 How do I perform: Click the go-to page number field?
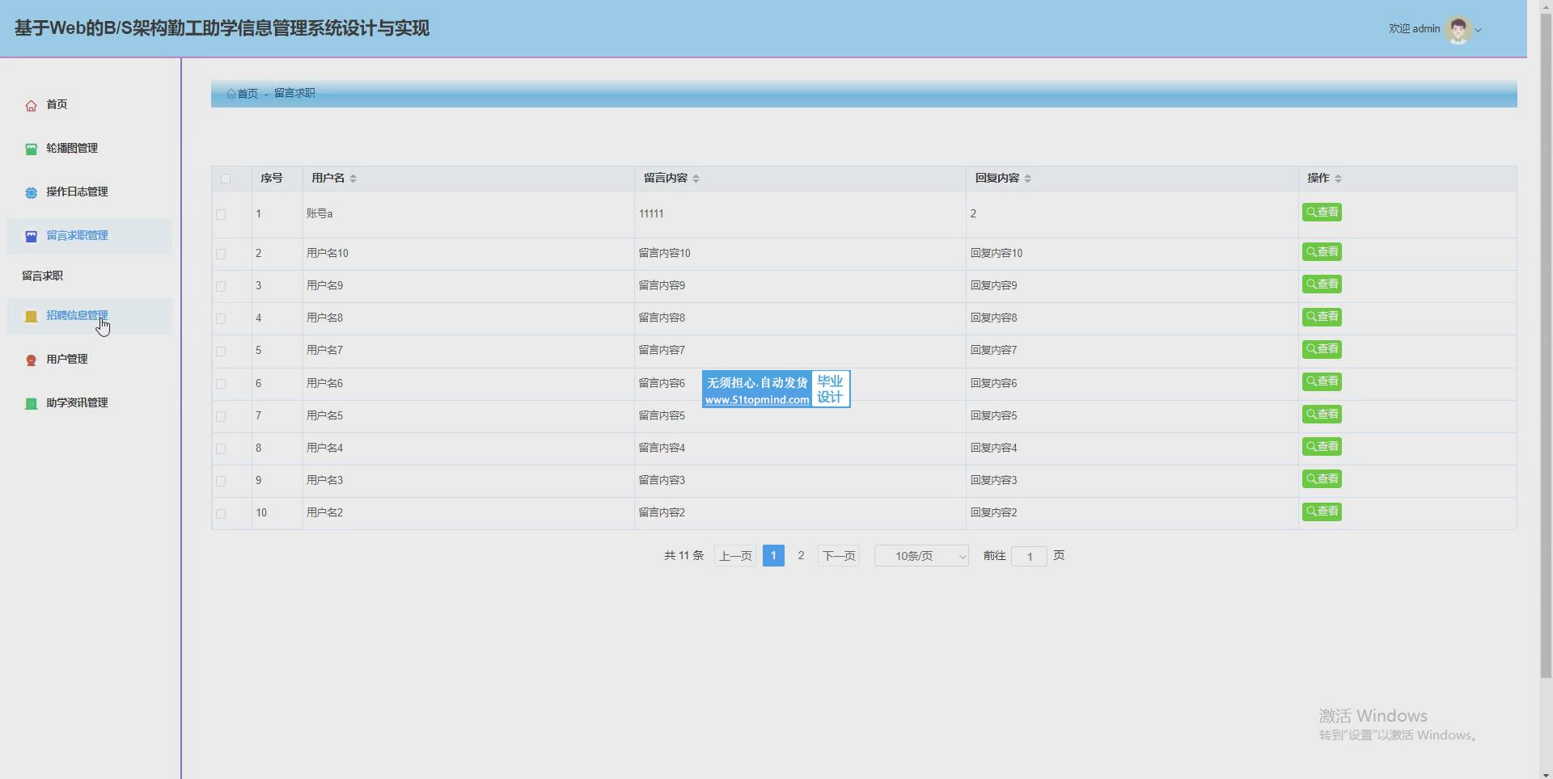1029,557
